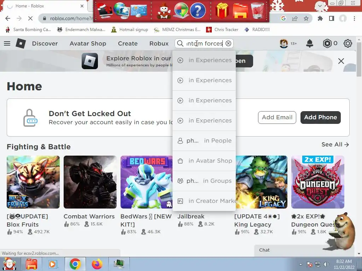
Task: Click the volume speaker tray icon
Action: click(x=326, y=264)
